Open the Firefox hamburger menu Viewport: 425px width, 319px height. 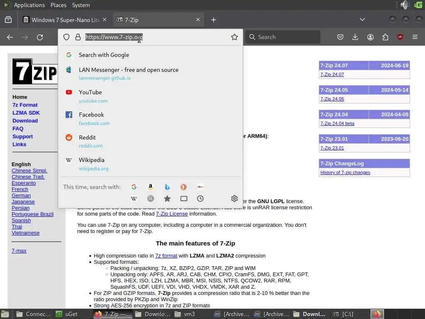(415, 37)
